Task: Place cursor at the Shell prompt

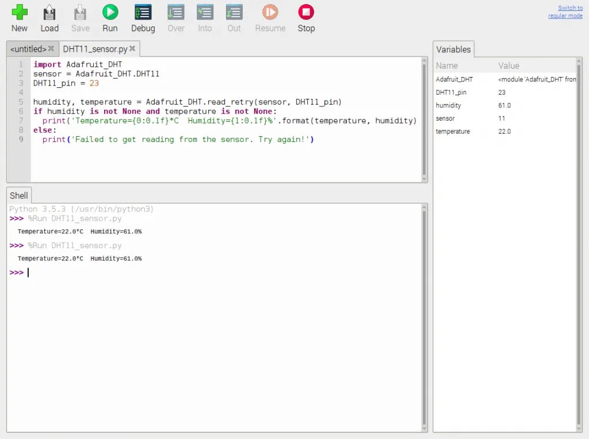Action: [x=28, y=272]
